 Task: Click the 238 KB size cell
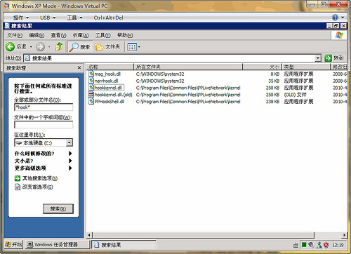pyautogui.click(x=272, y=102)
